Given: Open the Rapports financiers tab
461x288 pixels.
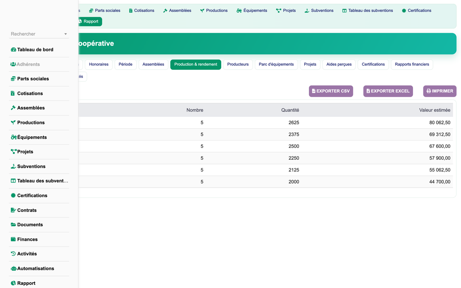Looking at the screenshot, I should tap(412, 65).
